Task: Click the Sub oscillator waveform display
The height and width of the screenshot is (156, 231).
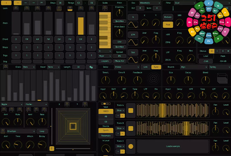Action: (x=133, y=60)
